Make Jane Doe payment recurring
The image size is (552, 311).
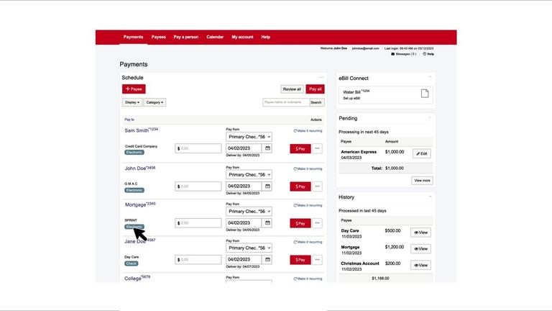(308, 242)
